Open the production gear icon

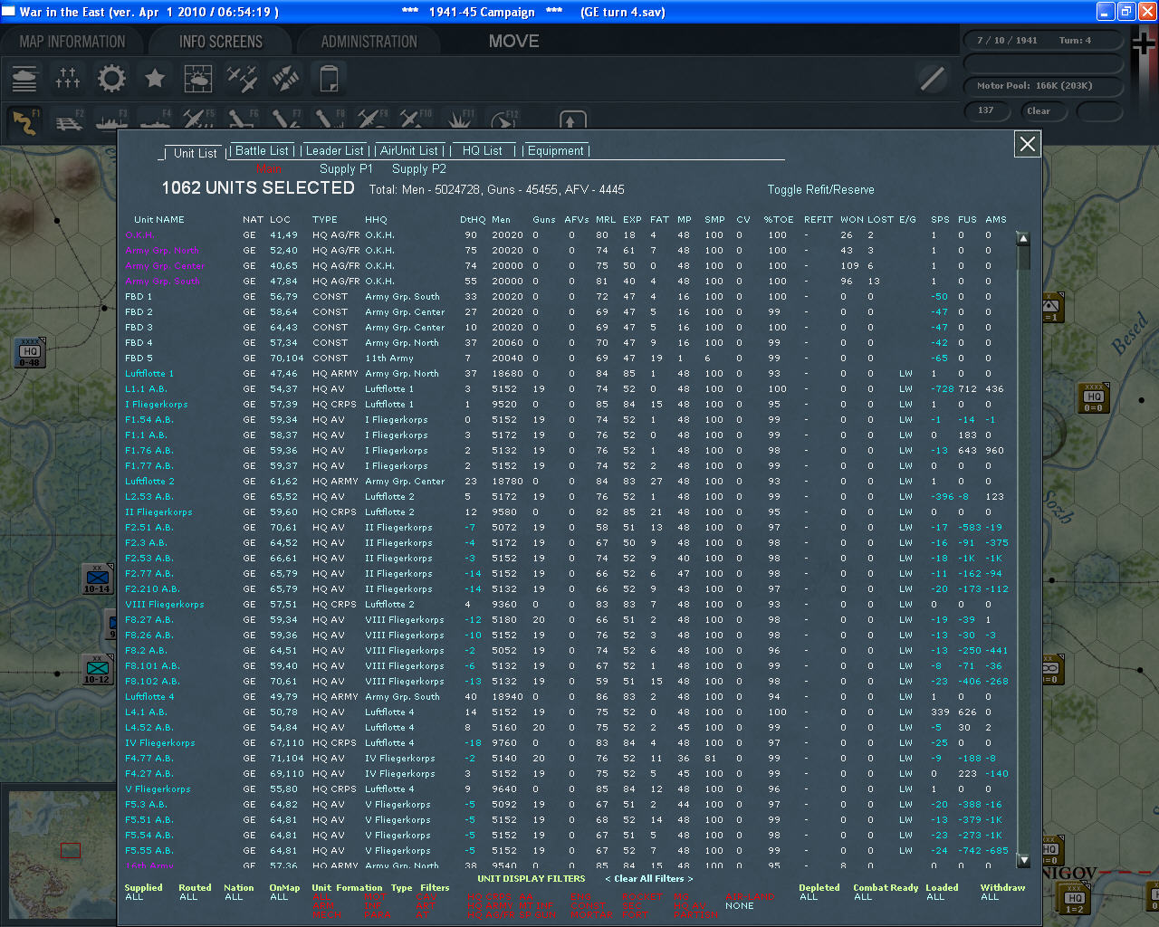click(x=111, y=79)
